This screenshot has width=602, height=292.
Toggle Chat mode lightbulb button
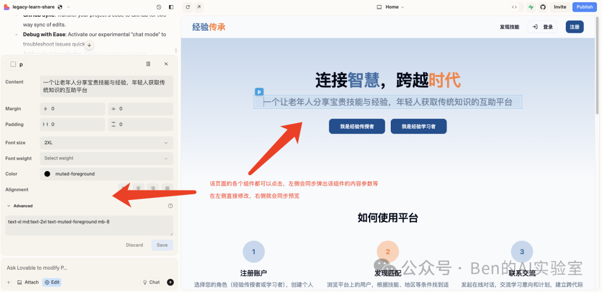[151, 282]
